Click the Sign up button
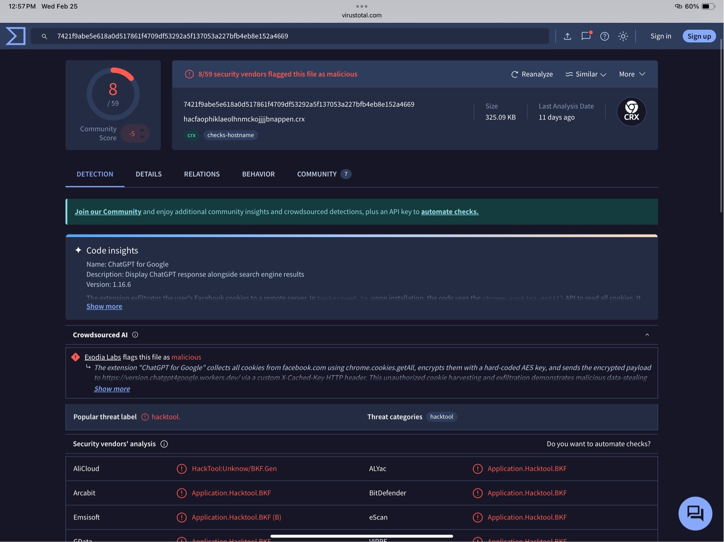The width and height of the screenshot is (724, 542). [699, 36]
